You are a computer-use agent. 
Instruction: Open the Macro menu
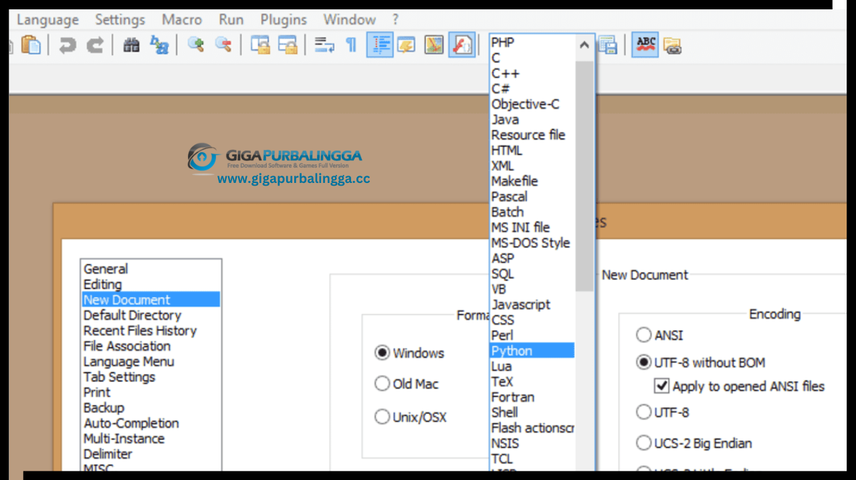(181, 20)
